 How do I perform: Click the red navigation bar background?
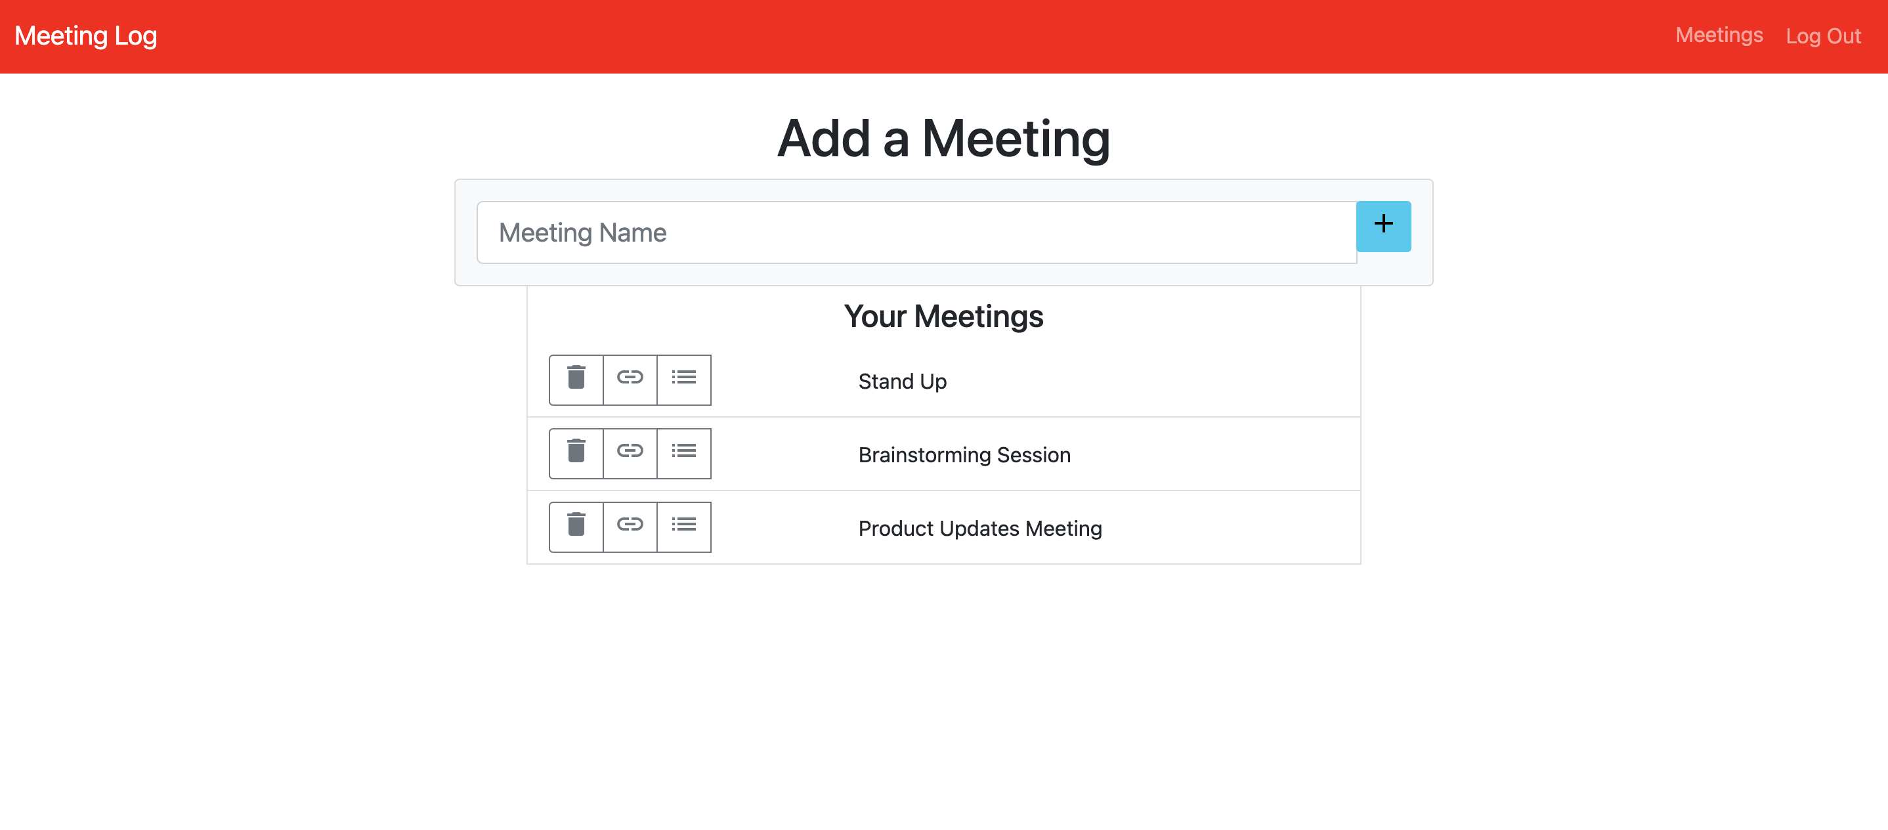point(880,36)
